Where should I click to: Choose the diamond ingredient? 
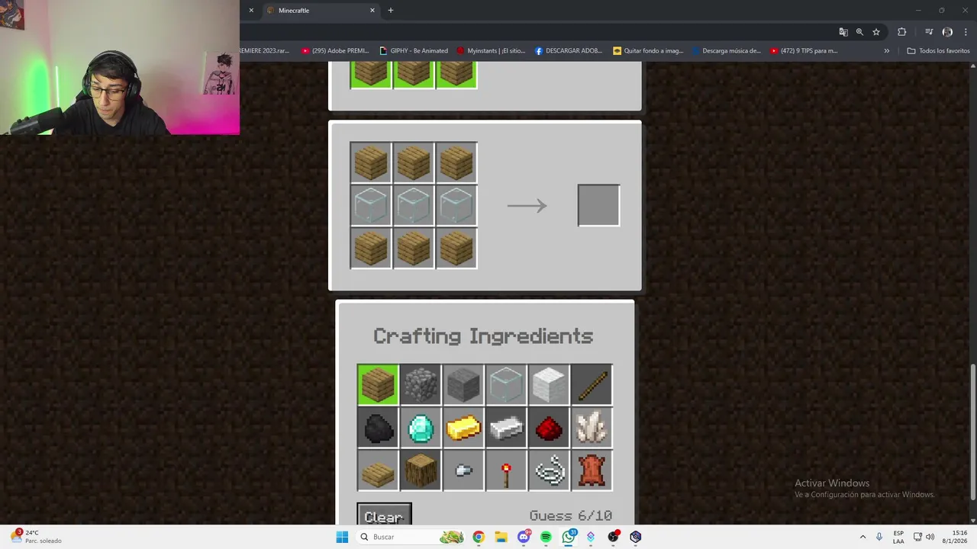tap(421, 427)
